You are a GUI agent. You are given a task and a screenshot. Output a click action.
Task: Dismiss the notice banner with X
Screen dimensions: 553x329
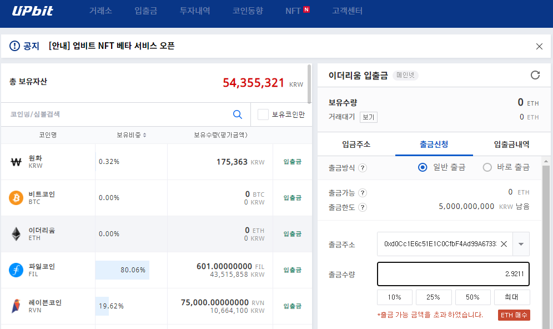click(539, 46)
